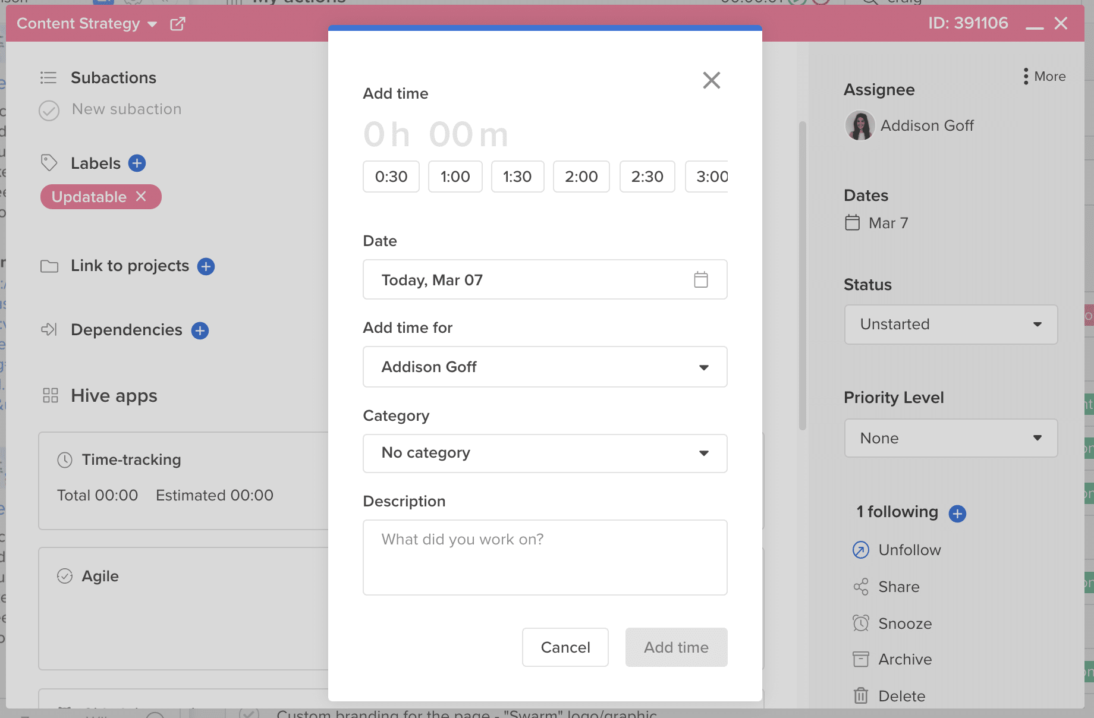
Task: Click the Archive icon
Action: point(860,659)
